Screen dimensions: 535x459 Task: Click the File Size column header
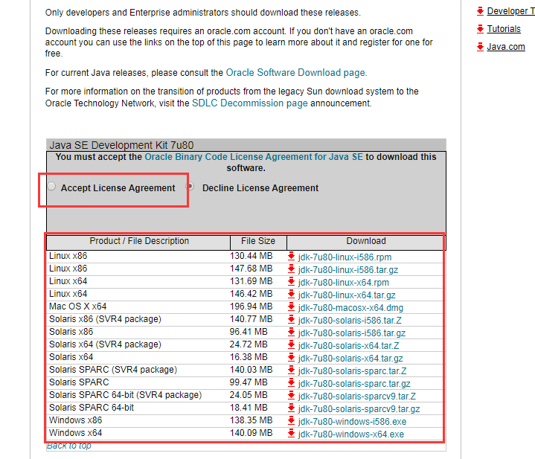point(258,241)
